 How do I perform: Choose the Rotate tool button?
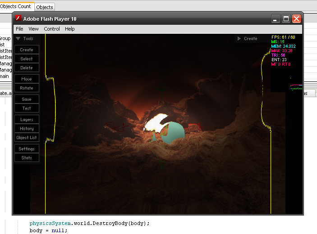(27, 88)
